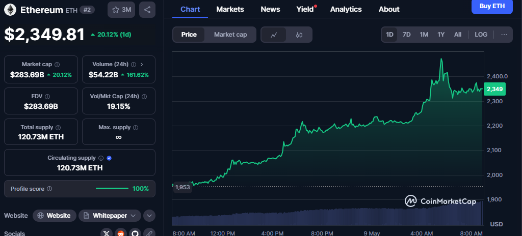Open Market cap info tooltip icon

click(57, 65)
